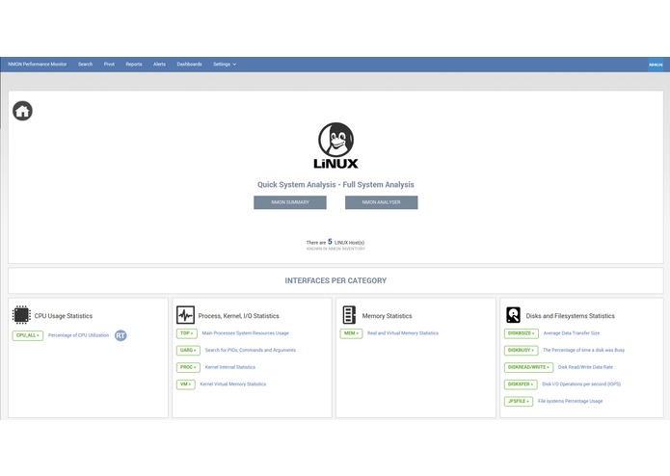The height and width of the screenshot is (476, 670).
Task: Expand the UARG dropdown
Action: 188,351
